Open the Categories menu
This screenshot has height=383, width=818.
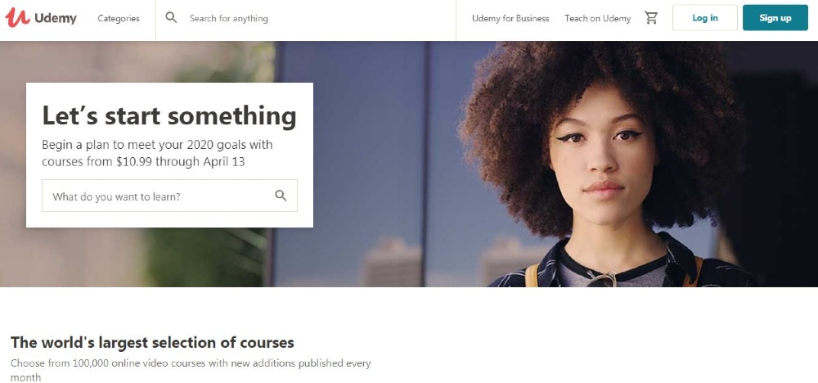(119, 18)
